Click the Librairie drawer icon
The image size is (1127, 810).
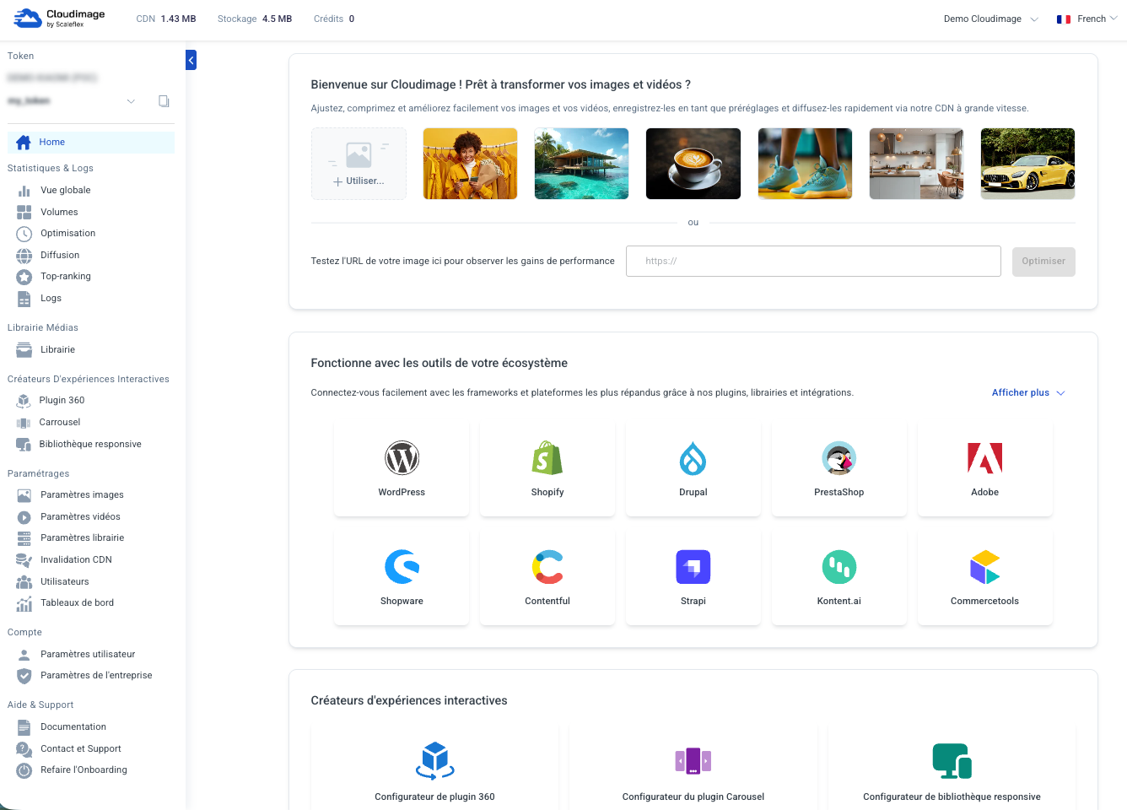pos(24,350)
